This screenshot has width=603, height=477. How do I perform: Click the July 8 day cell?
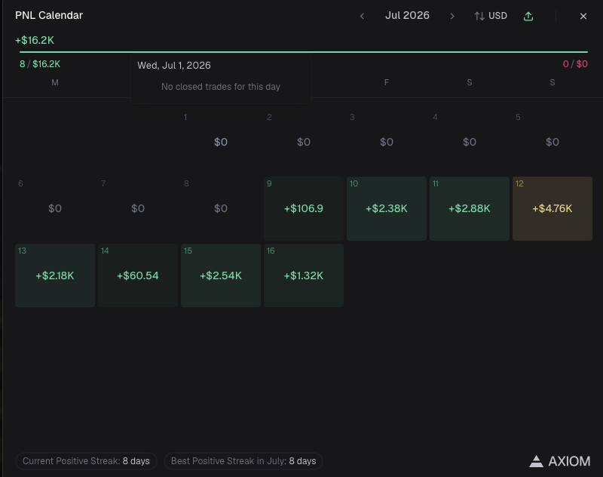coord(221,208)
